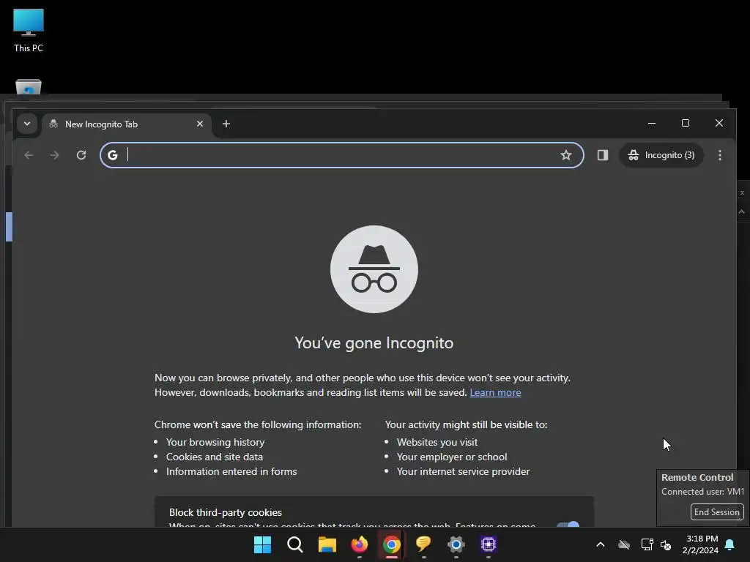Screen dimensions: 750x562
Task: Bookmark this tab with the star
Action: [x=566, y=155]
